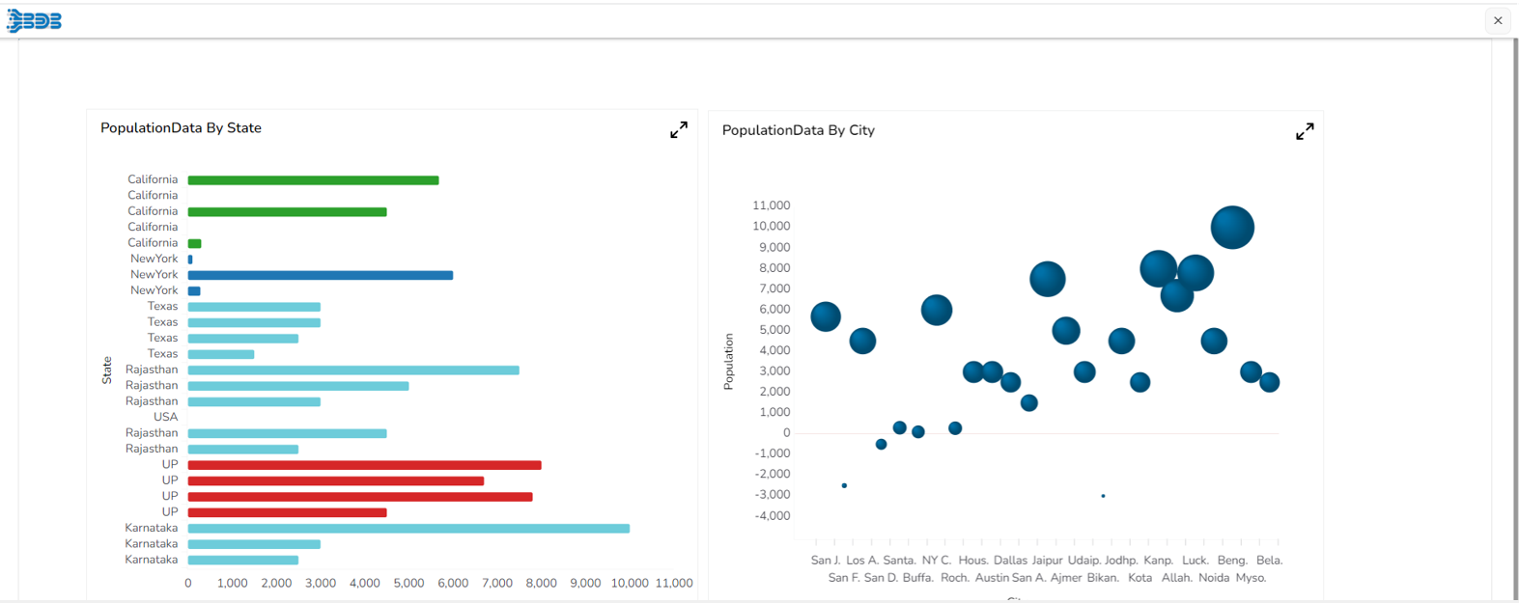Screen dimensions: 1519x603
Task: Click the PopulationData By State title
Action: coord(181,128)
